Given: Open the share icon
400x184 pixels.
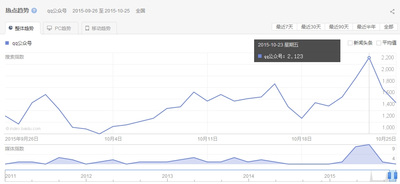Looking at the screenshot, I should click(x=393, y=11).
